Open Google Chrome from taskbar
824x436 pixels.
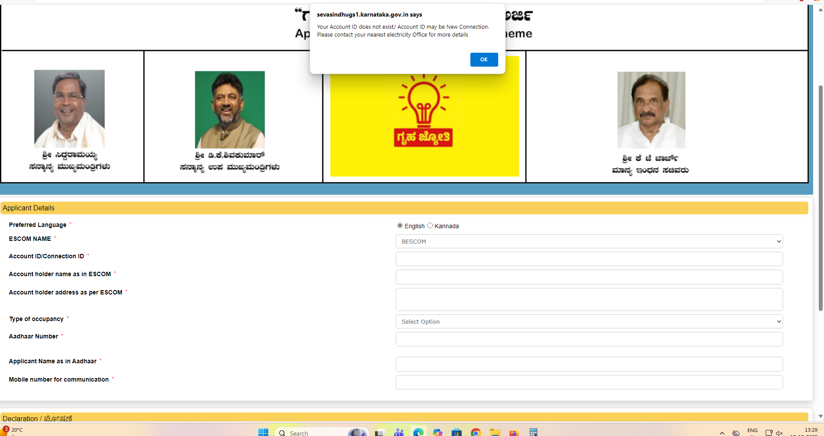point(476,432)
